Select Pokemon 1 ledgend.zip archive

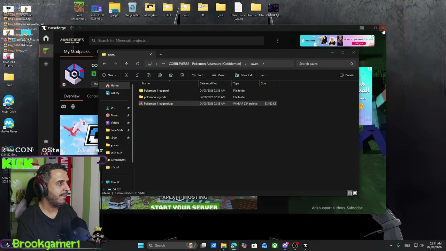point(158,104)
